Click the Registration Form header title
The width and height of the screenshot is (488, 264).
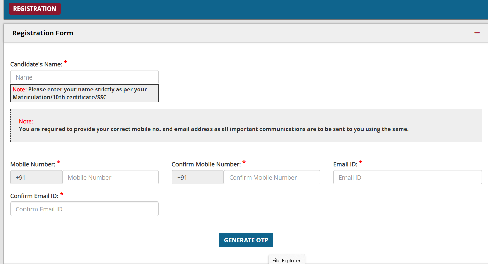point(43,33)
